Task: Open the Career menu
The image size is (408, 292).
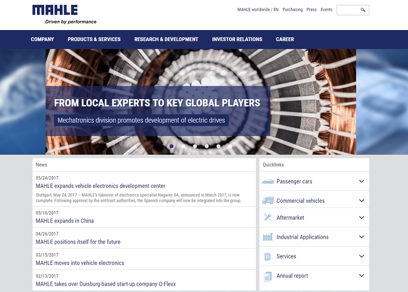Action: click(285, 39)
